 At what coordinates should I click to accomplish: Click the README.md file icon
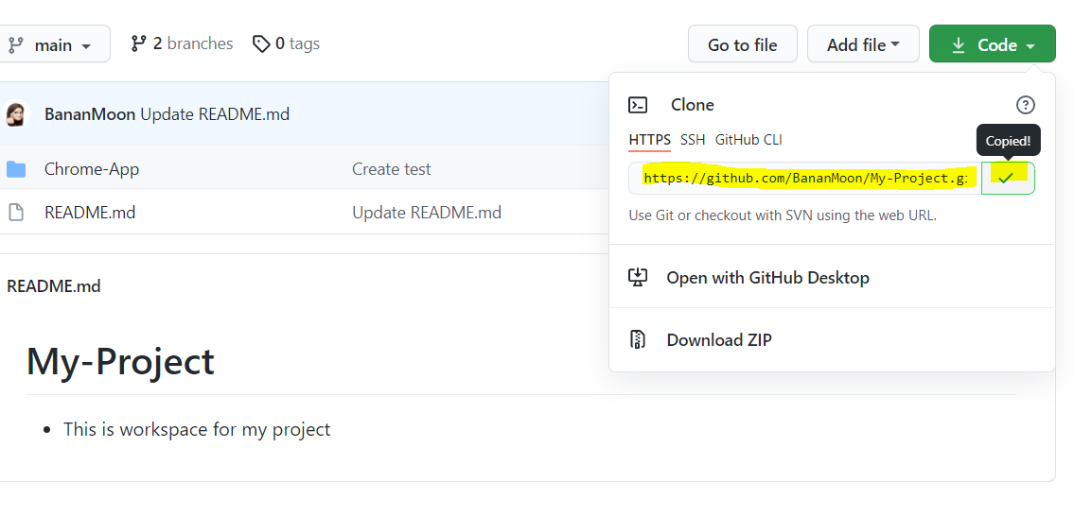(16, 213)
